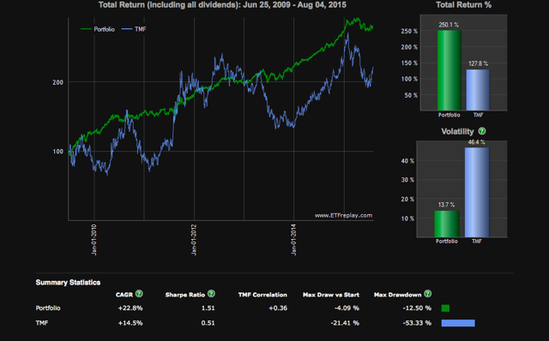This screenshot has width=549, height=341.
Task: Click the Summary Statistics heading
Action: tap(68, 283)
